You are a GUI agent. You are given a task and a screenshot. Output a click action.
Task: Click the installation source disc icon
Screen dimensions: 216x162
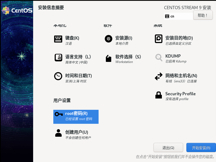pyautogui.click(x=109, y=39)
